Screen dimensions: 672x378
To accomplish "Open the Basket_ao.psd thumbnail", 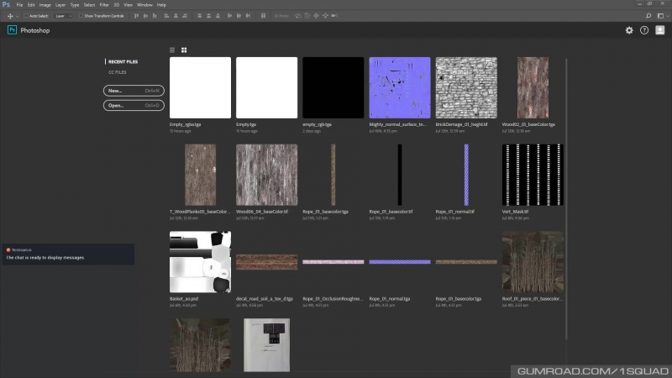I will tap(200, 262).
